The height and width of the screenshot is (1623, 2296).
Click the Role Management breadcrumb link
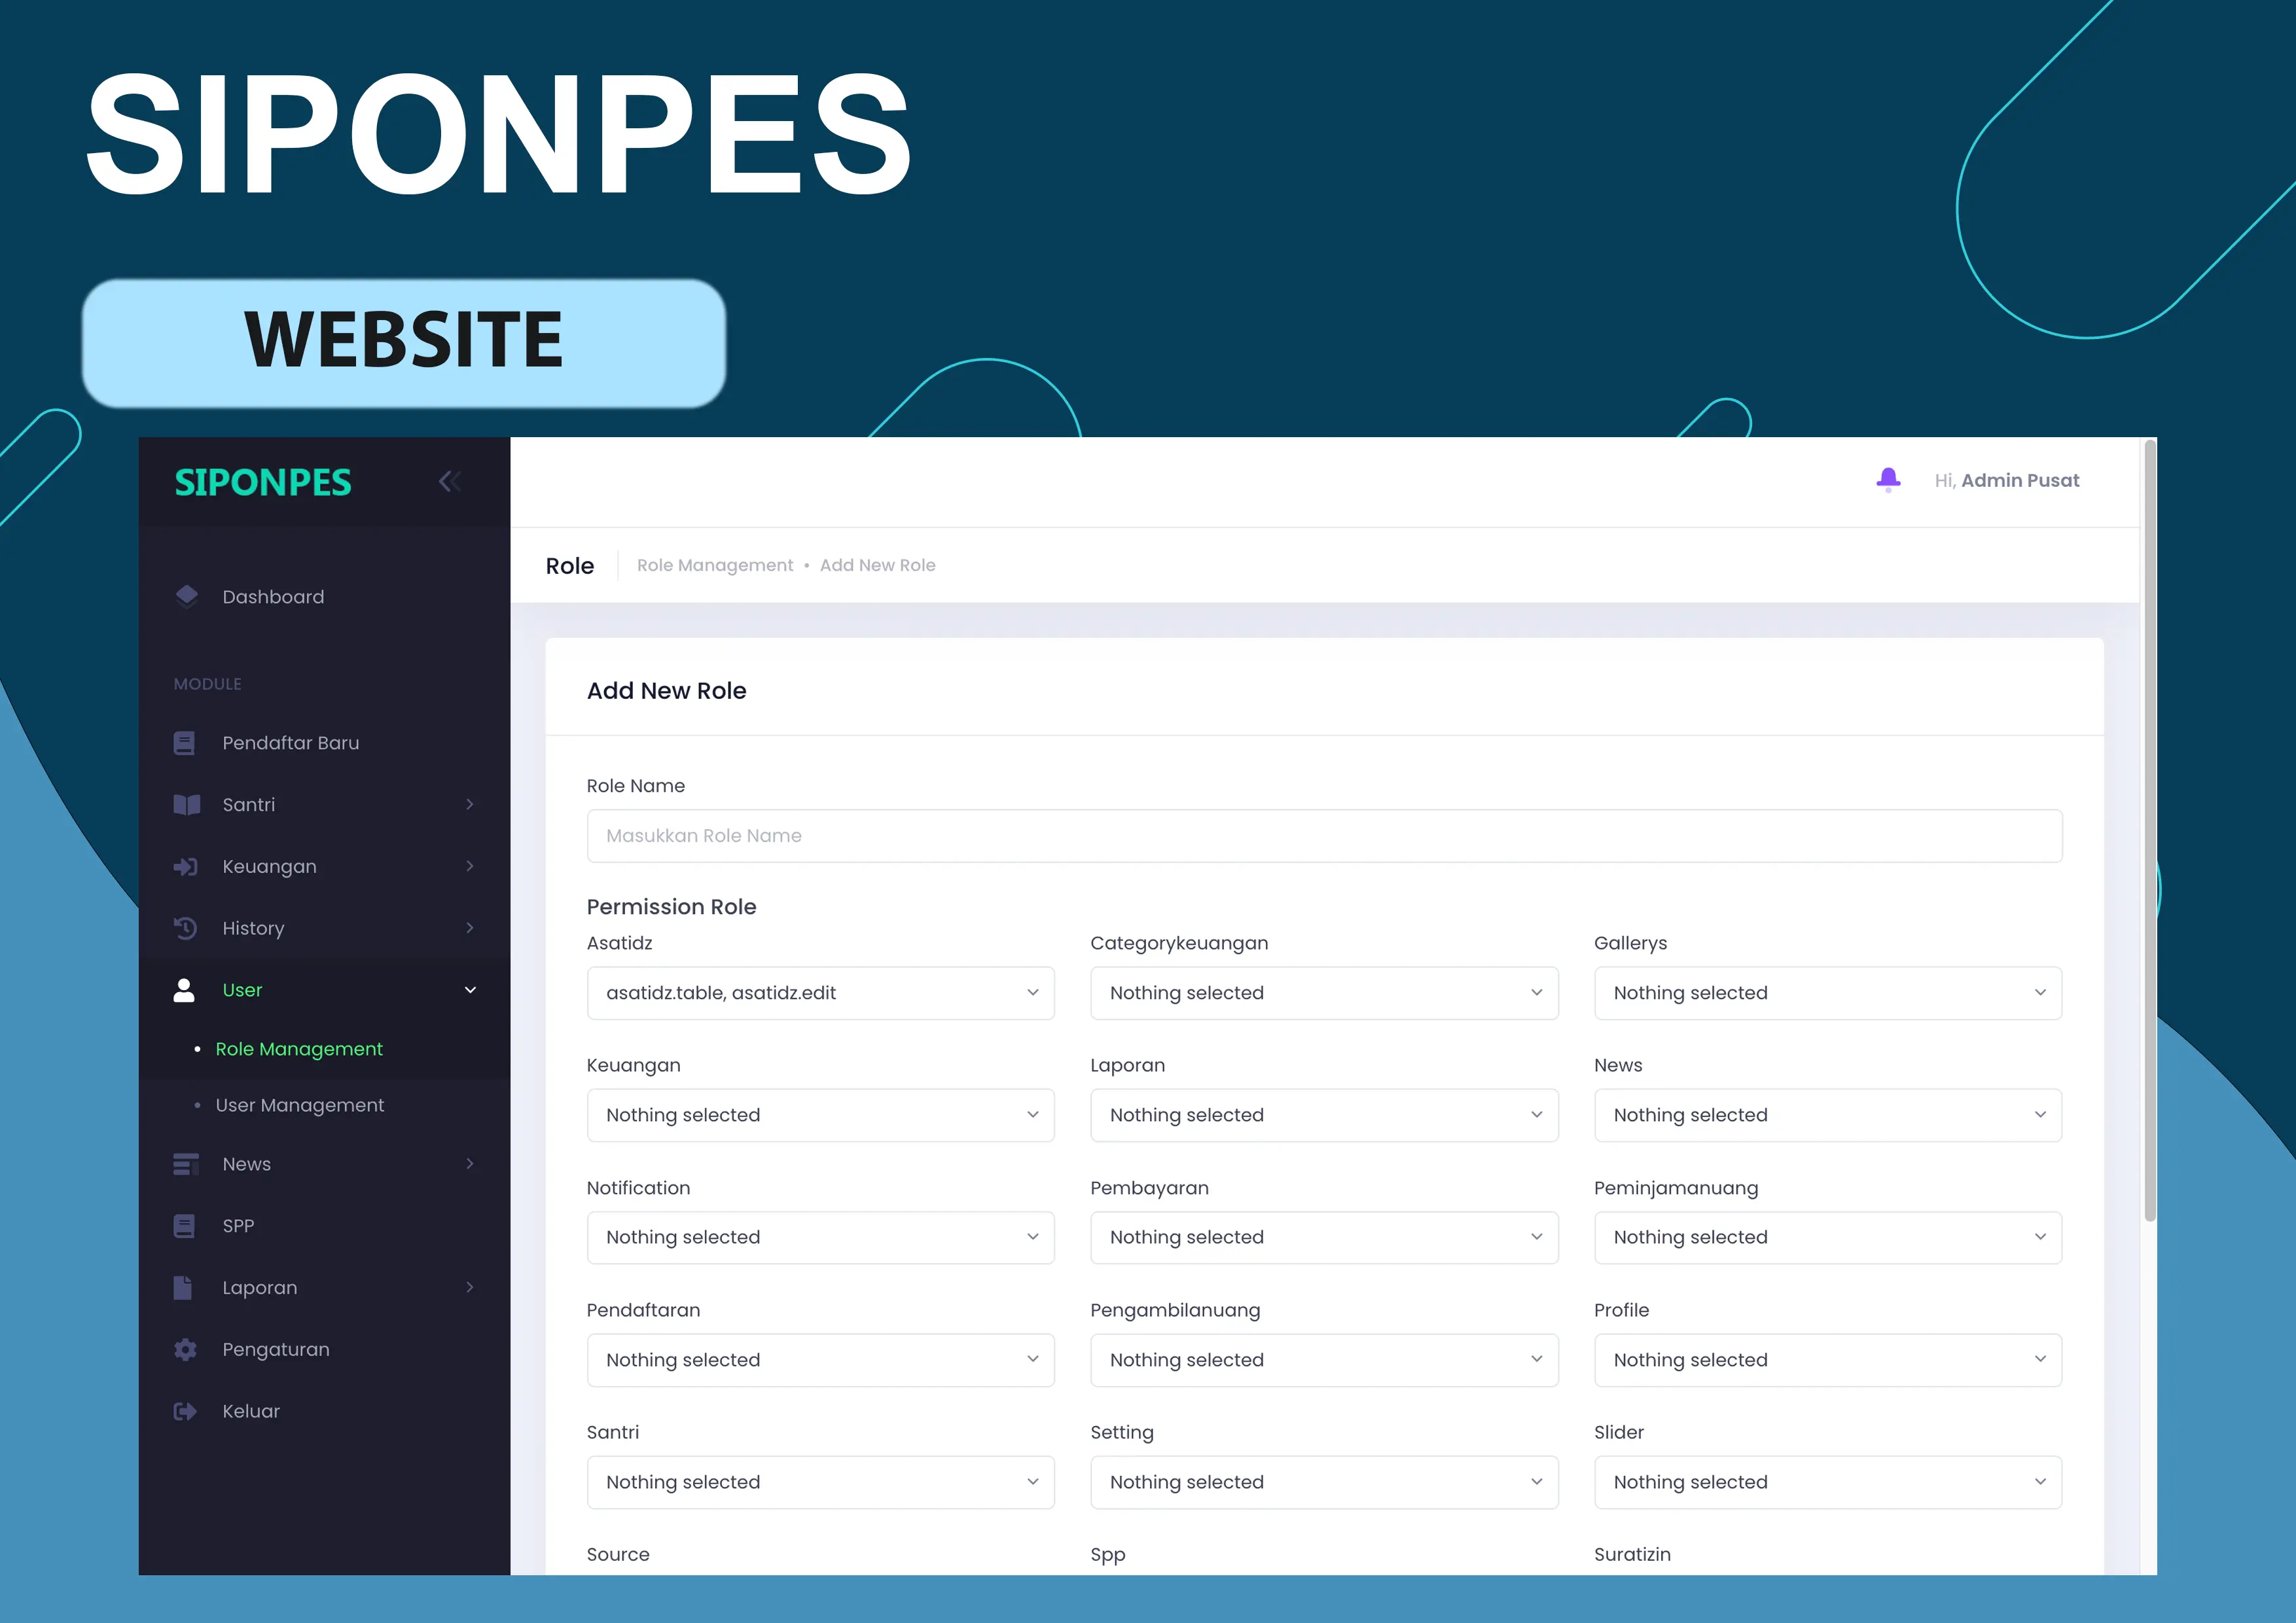coord(713,564)
